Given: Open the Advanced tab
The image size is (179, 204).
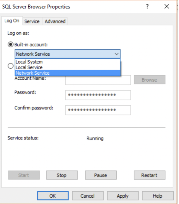Looking at the screenshot, I should click(x=55, y=21).
